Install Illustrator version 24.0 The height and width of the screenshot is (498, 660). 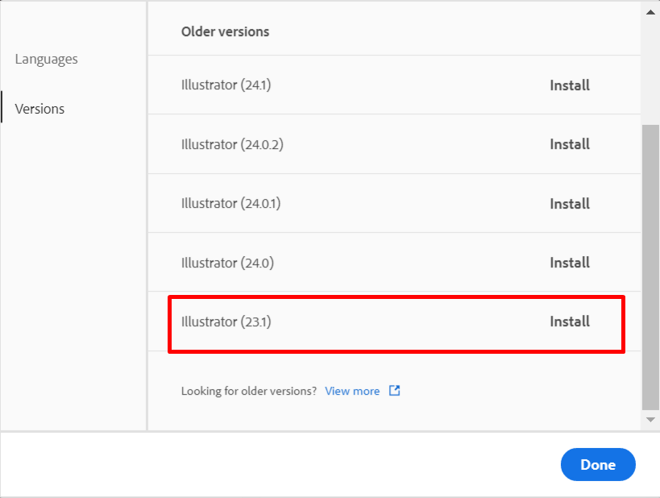tap(570, 263)
